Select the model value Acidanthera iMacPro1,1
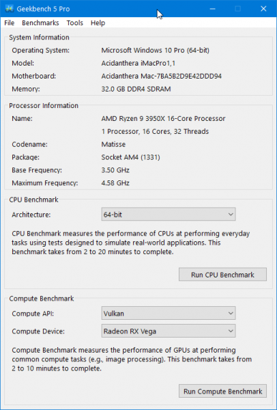 (138, 63)
